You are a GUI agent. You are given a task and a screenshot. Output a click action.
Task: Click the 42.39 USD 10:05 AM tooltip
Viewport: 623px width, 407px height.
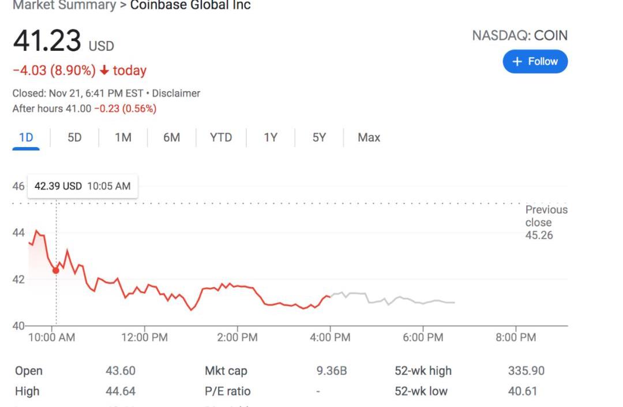[x=82, y=186]
